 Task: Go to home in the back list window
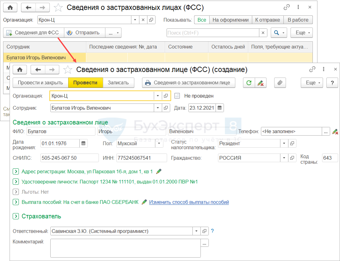point(10,8)
